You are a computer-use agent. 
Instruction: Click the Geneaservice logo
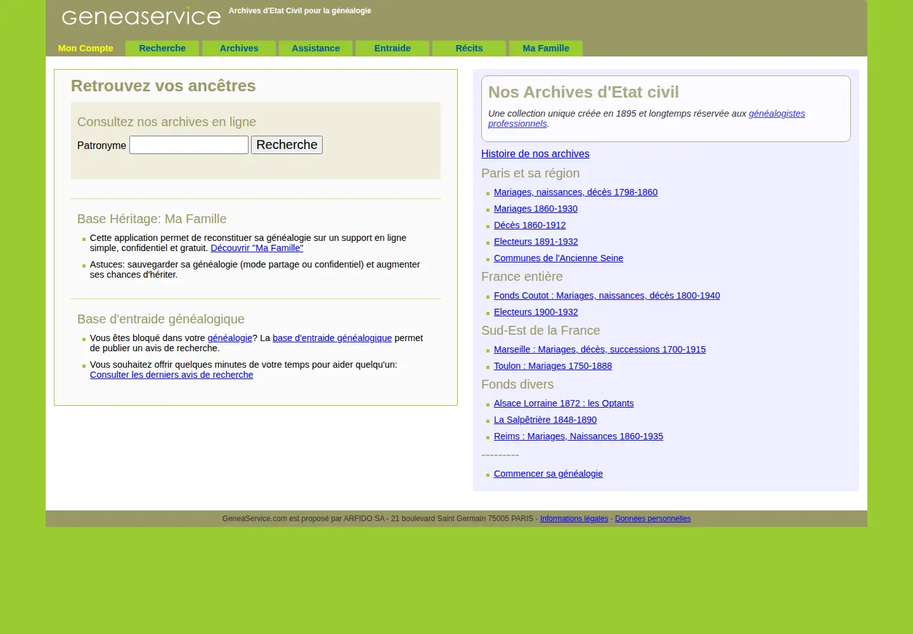pyautogui.click(x=141, y=16)
